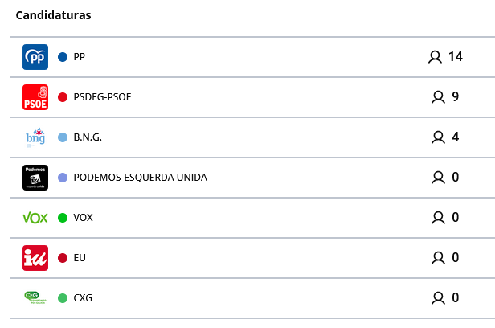Click the BNG party logo
495x328 pixels.
35,137
